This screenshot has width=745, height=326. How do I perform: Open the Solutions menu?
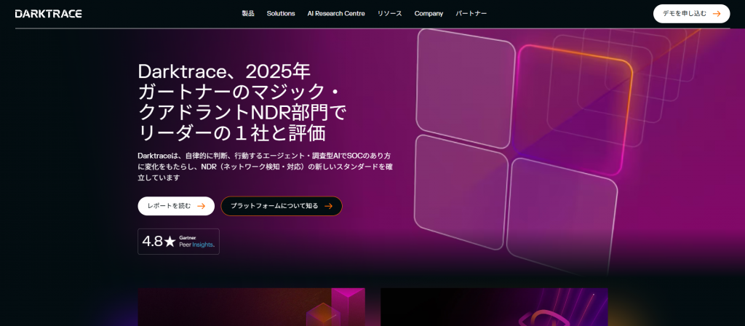click(x=281, y=14)
